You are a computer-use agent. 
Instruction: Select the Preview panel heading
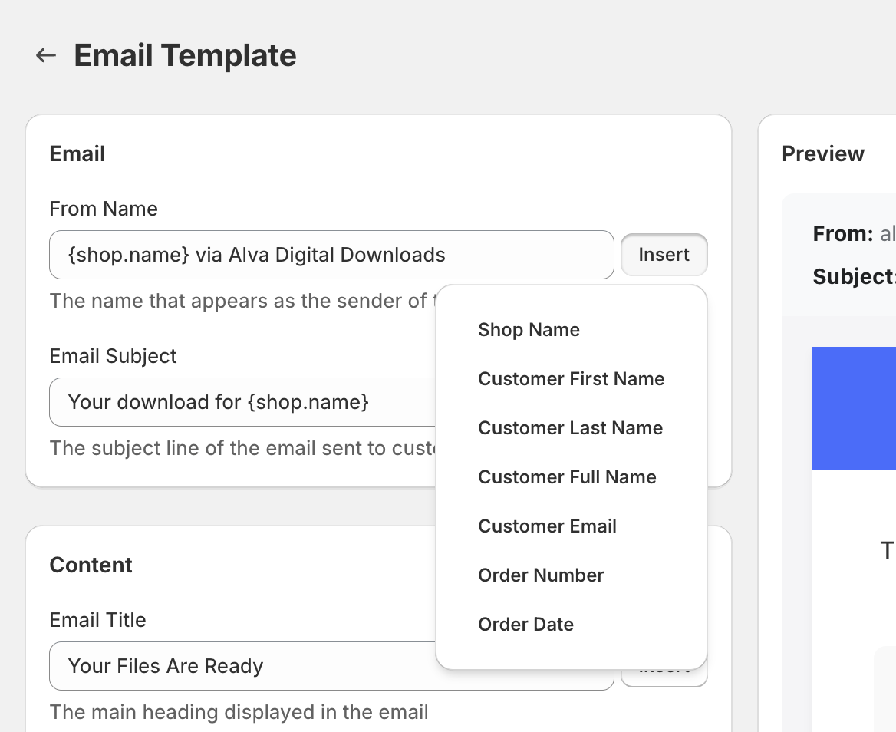(x=823, y=153)
